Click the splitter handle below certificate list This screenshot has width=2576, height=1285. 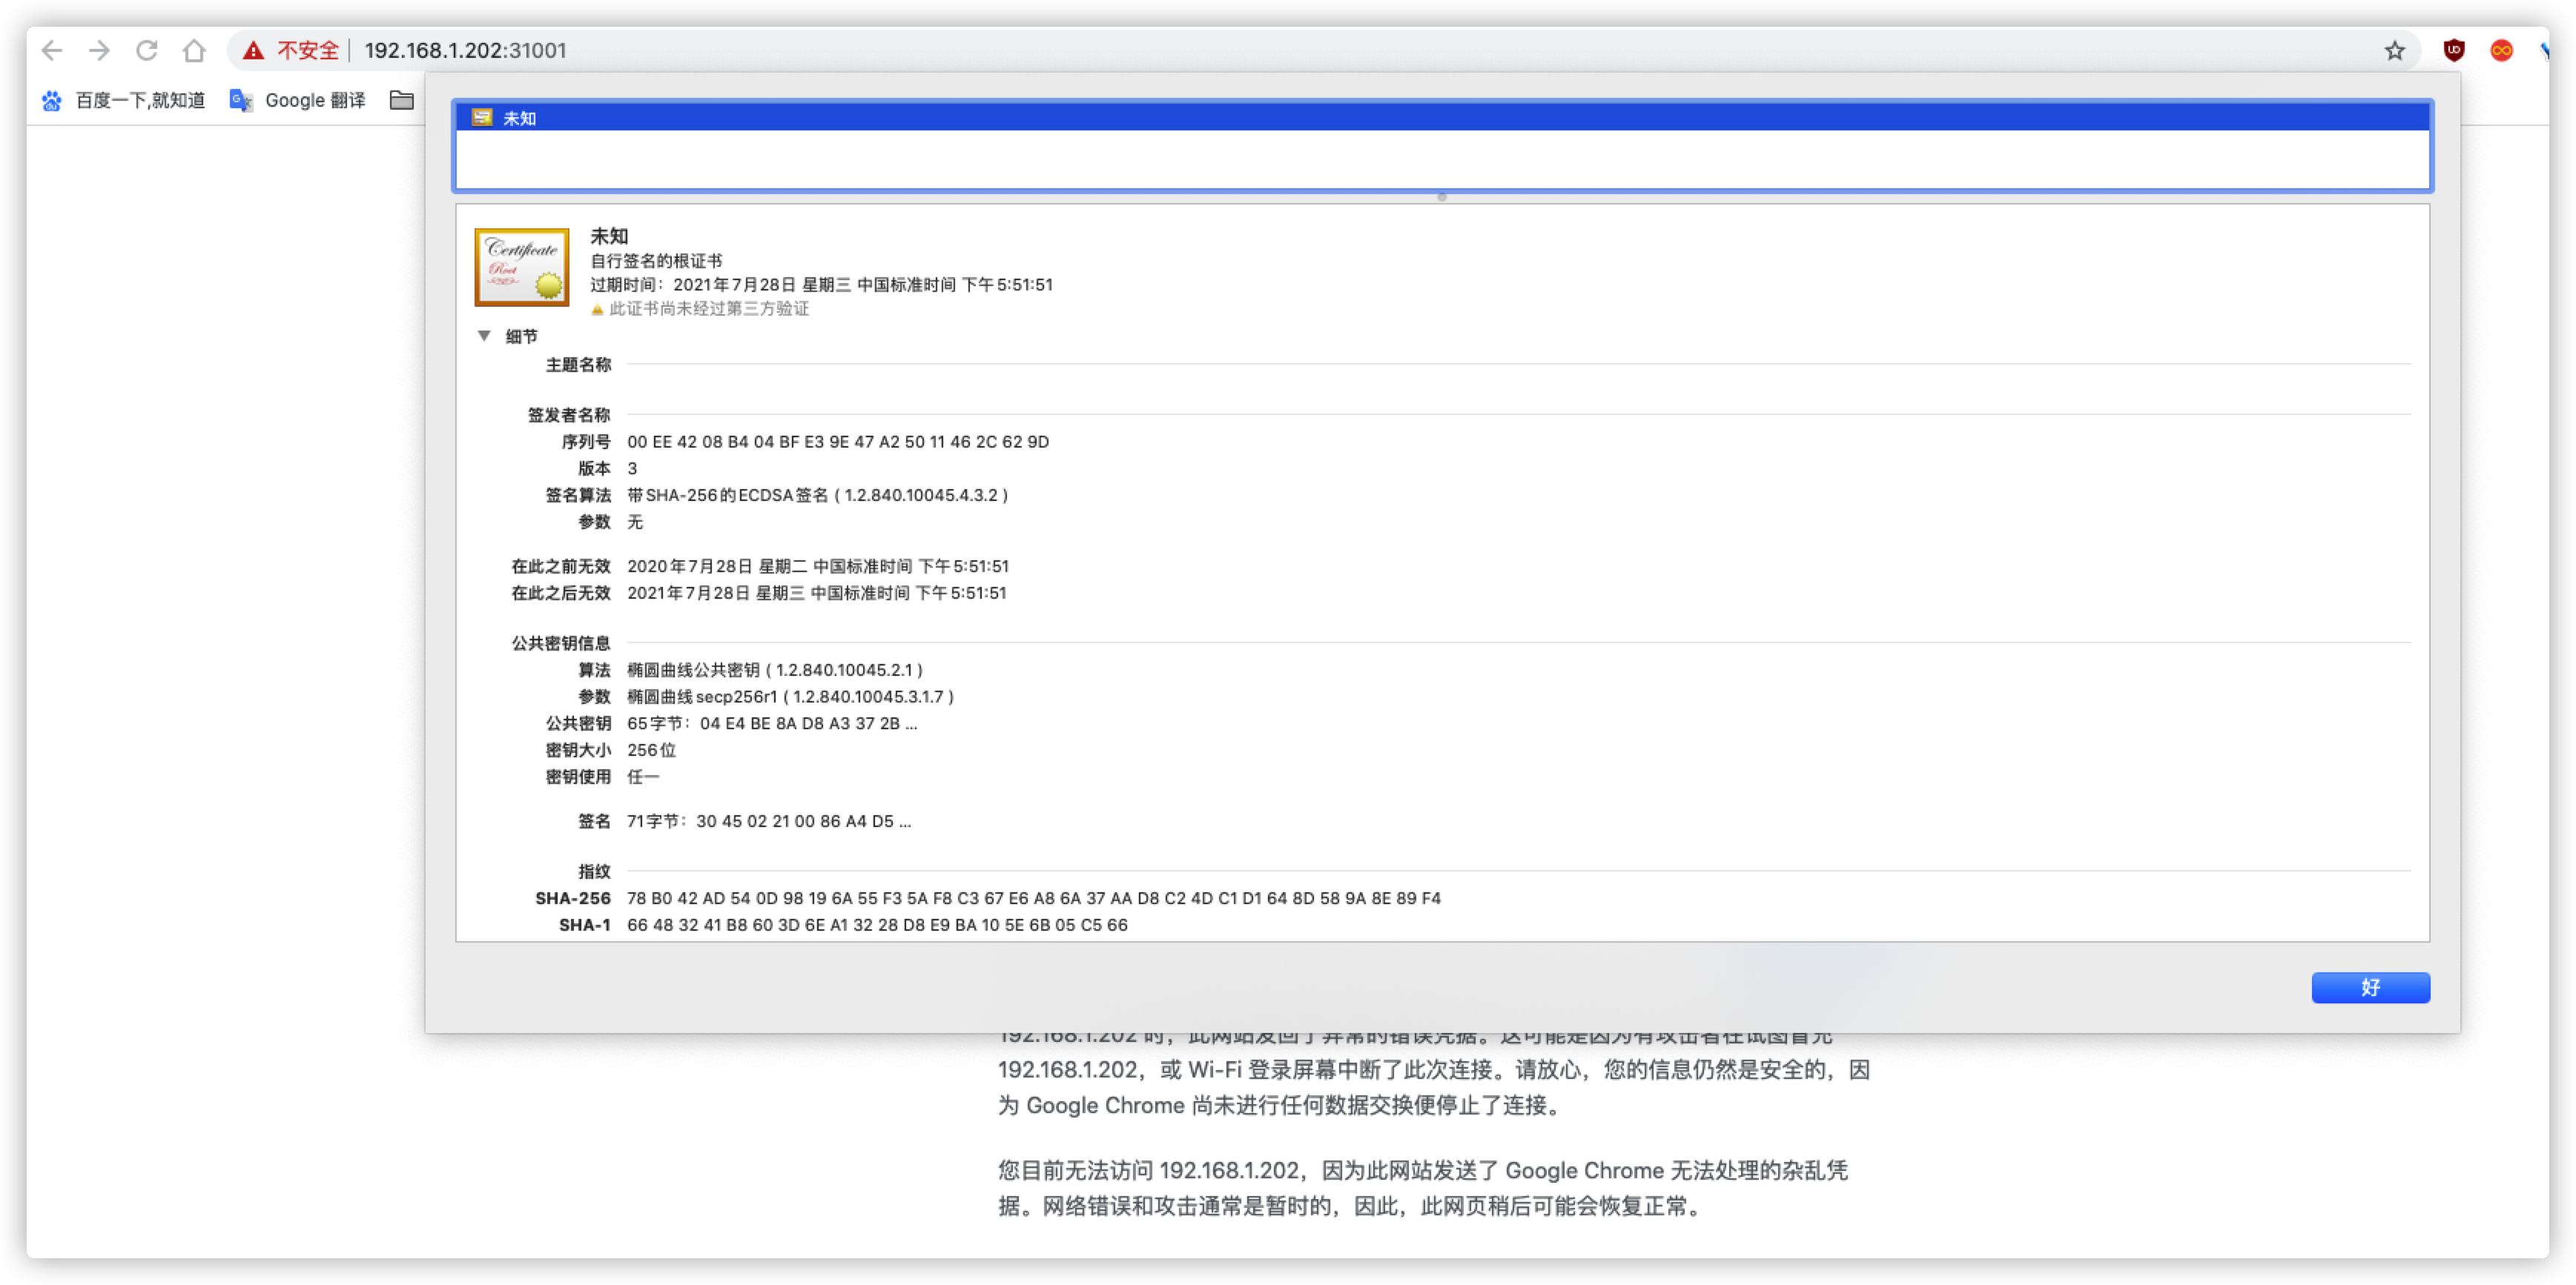[1442, 197]
